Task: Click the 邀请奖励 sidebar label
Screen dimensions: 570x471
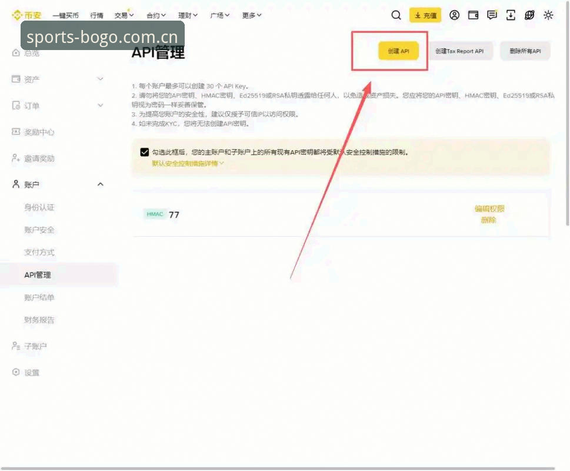Action: point(39,158)
